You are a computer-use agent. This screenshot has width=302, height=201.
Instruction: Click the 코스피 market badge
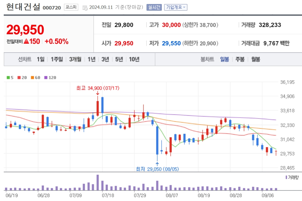[71, 7]
